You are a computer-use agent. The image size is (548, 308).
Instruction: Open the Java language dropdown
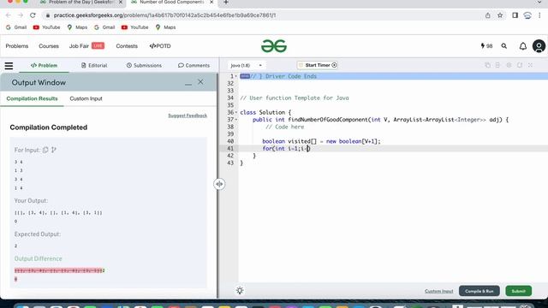tap(246, 65)
